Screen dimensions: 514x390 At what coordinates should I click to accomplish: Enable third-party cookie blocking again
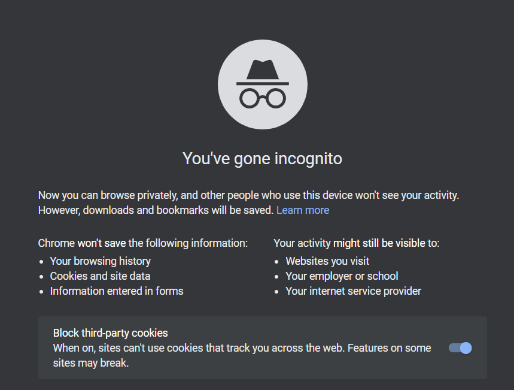point(459,348)
